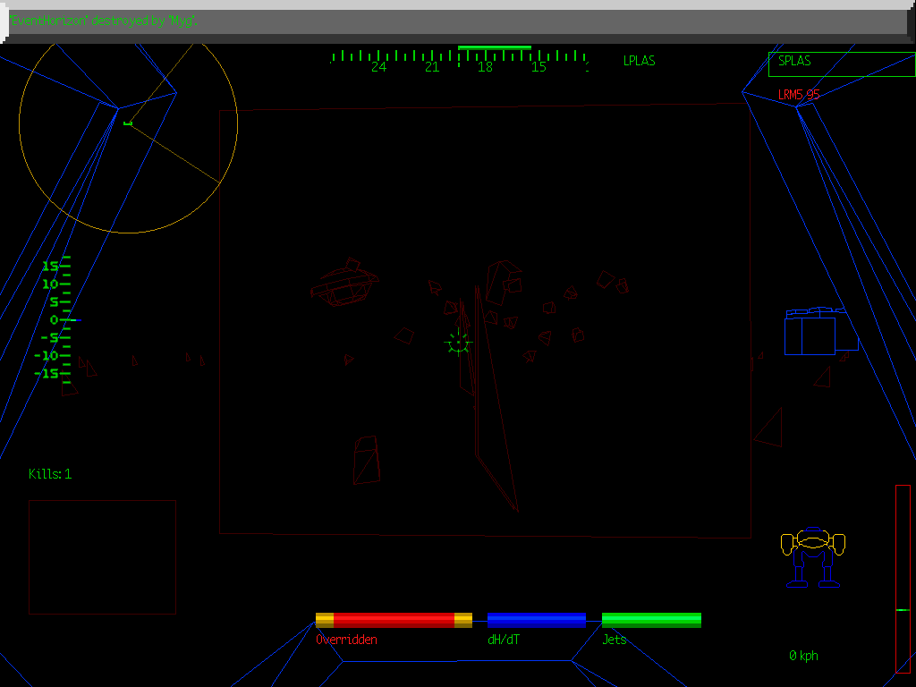Image resolution: width=916 pixels, height=687 pixels.
Task: Click the compass heading tape at top
Action: point(459,60)
